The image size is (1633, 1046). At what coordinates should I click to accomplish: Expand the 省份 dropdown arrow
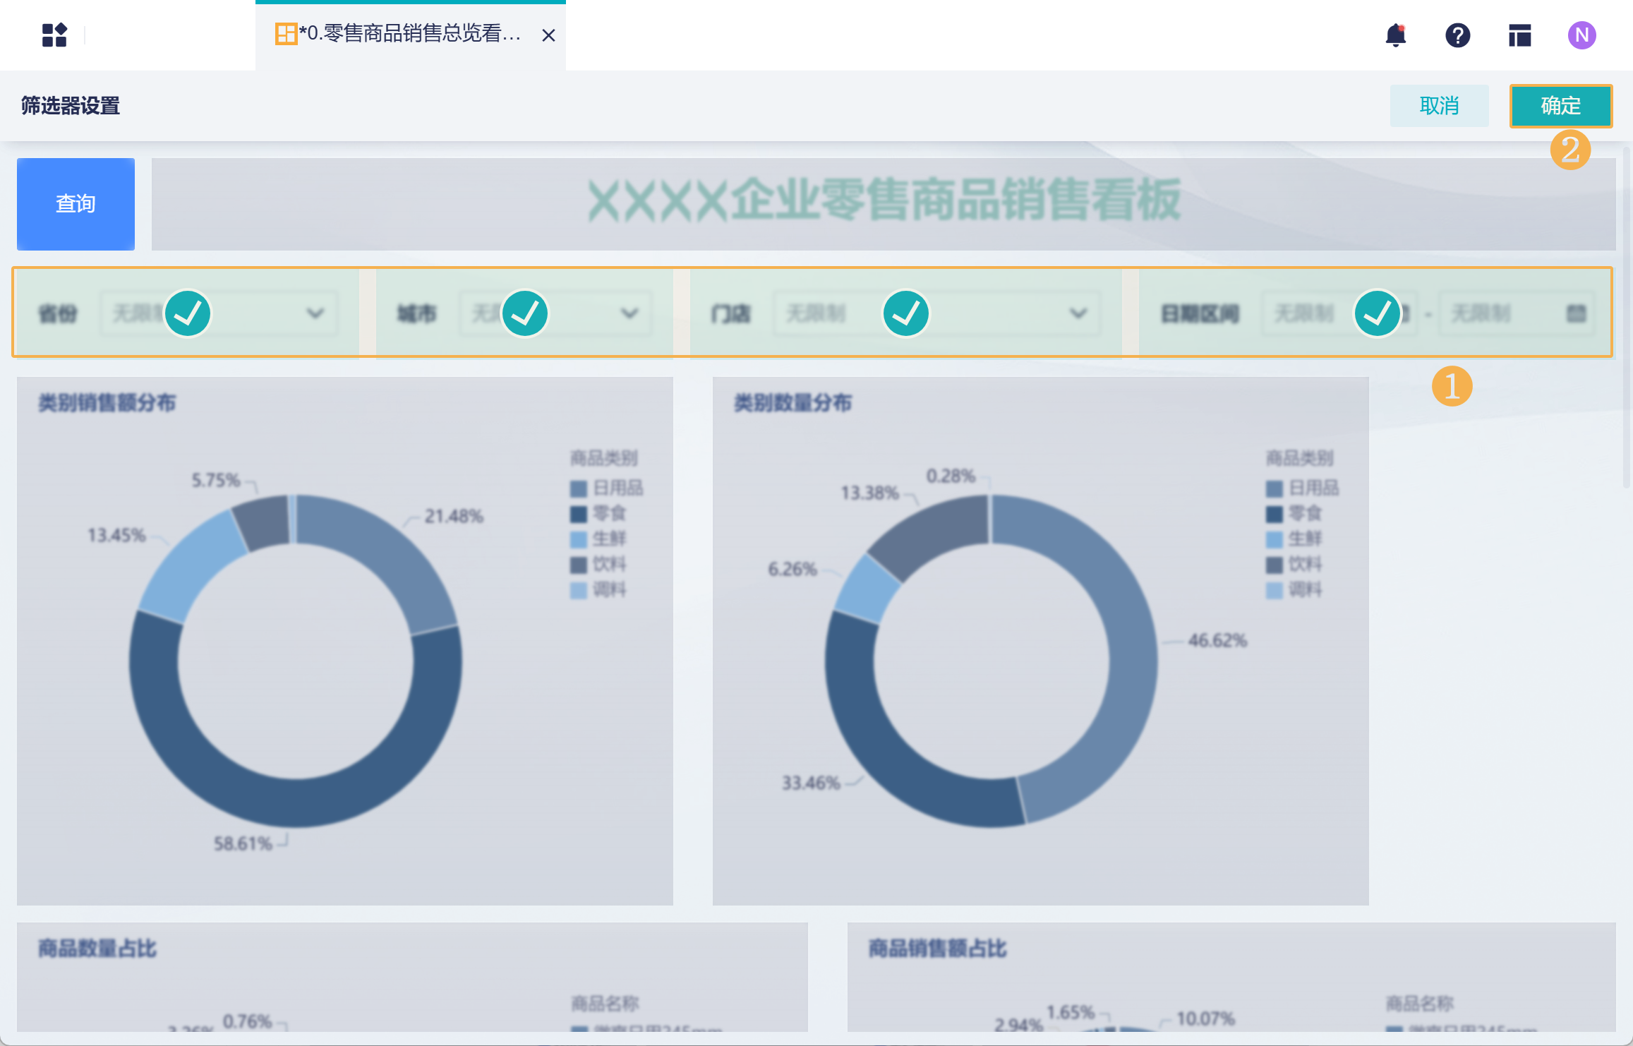(315, 313)
